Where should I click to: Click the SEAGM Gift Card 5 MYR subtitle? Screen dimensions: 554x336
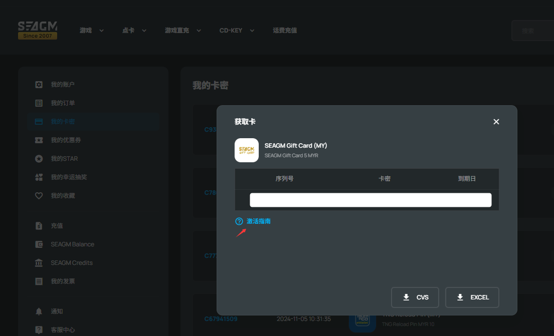pos(291,155)
